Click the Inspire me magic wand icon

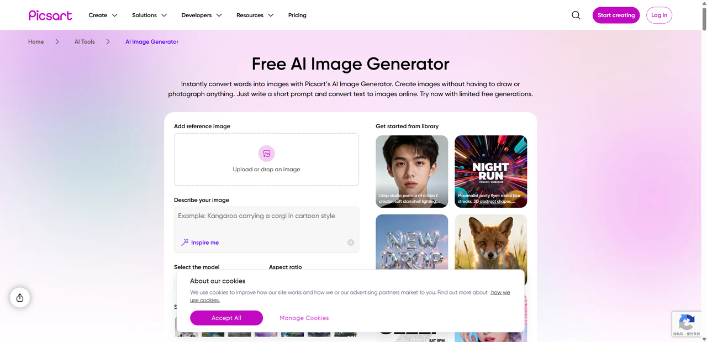(x=185, y=243)
